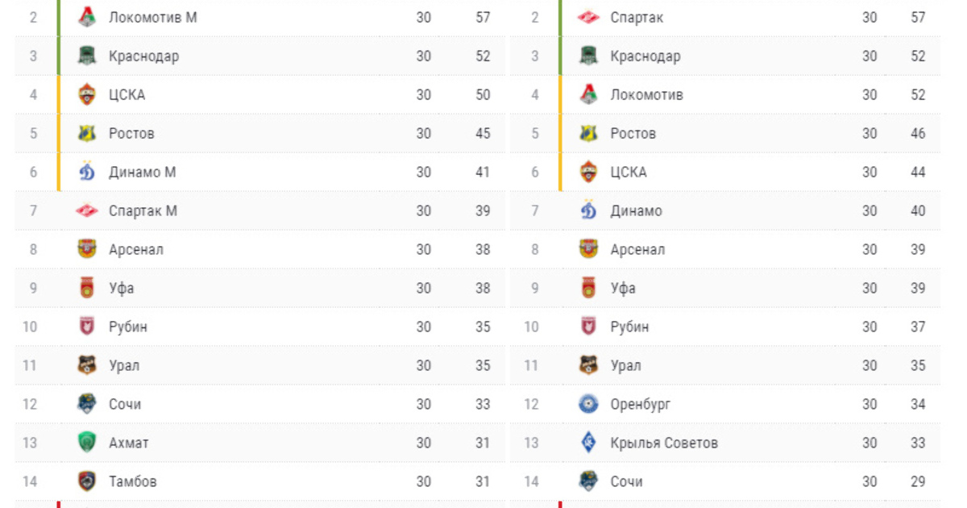The width and height of the screenshot is (967, 508).
Task: Click the Спартак logo in right table
Action: (x=589, y=17)
